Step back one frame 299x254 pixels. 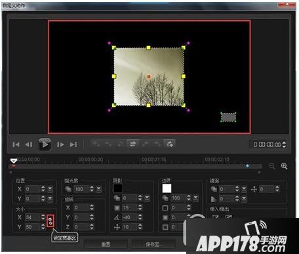pyautogui.click(x=29, y=144)
